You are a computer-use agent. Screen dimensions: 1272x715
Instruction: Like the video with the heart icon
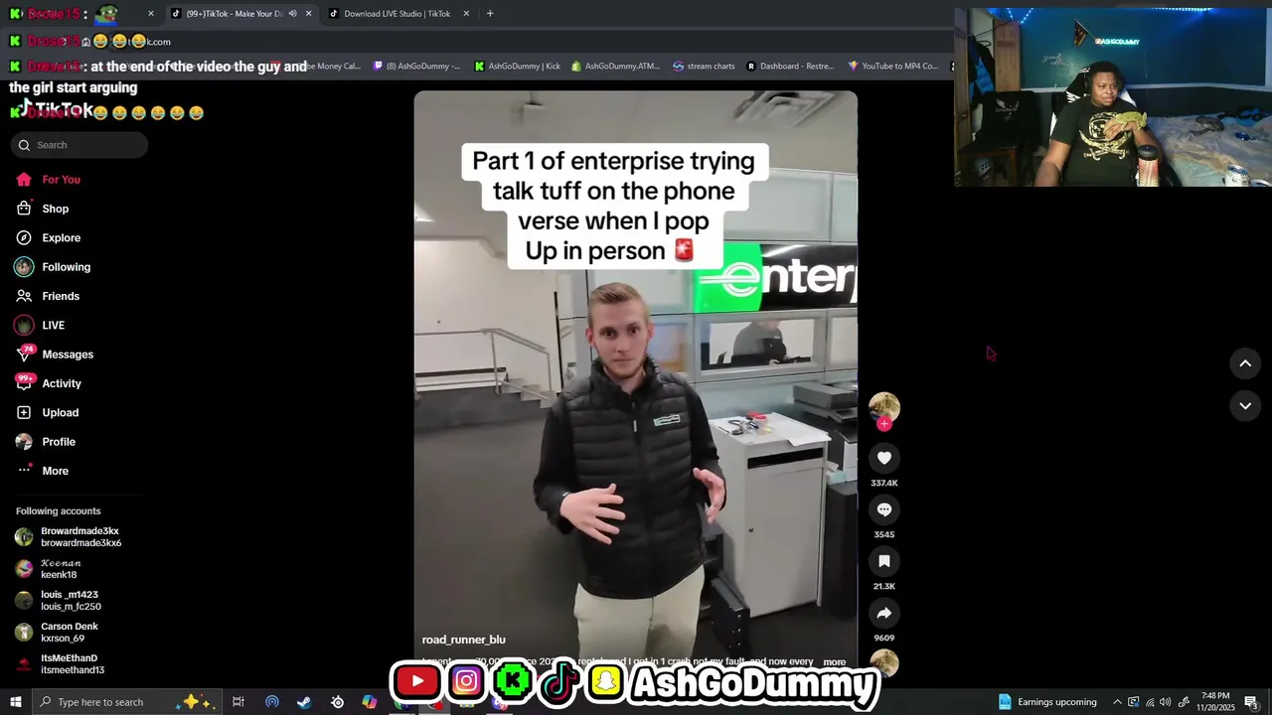884,458
